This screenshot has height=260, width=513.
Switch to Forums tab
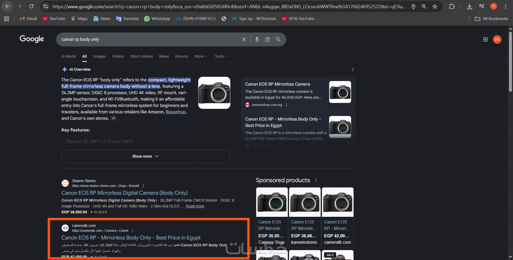(182, 56)
